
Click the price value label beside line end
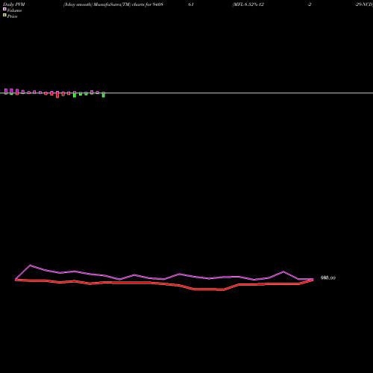(x=328, y=278)
